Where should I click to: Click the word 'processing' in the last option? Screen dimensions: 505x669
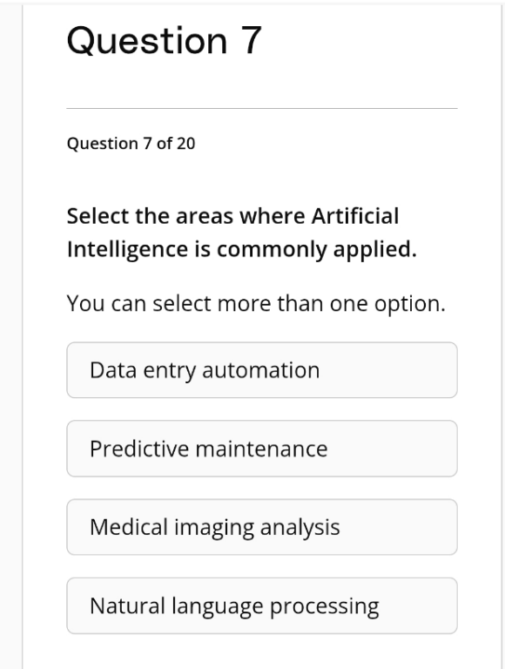(324, 606)
